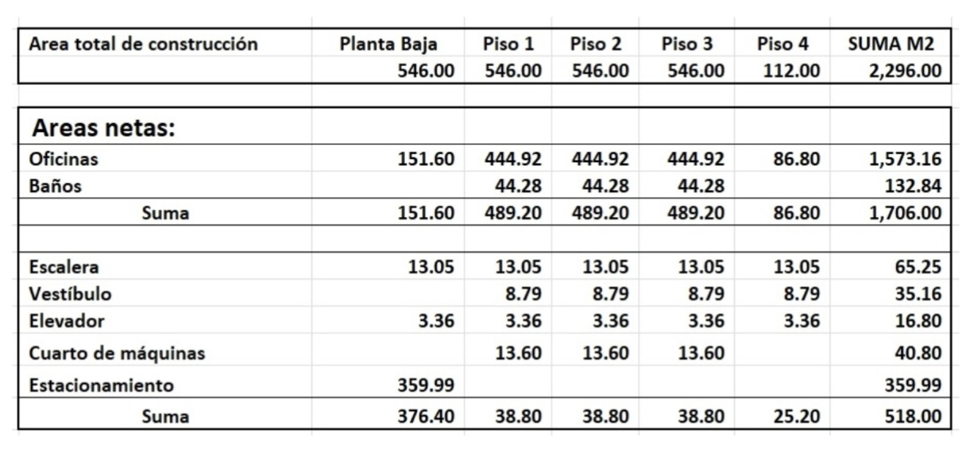
Task: Select the Baños row label cell
Action: tap(165, 185)
